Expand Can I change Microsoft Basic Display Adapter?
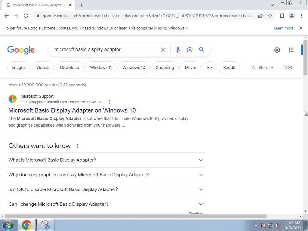 tap(106, 204)
